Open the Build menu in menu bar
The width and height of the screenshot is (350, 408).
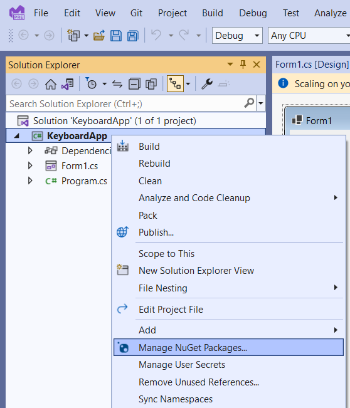pyautogui.click(x=213, y=13)
